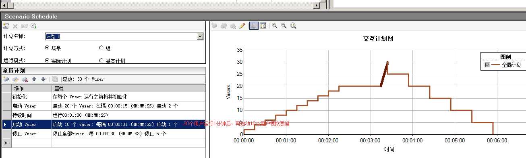526x158 pixels.
Task: Click the right arrow of top horizontal scrollbar
Action: pyautogui.click(x=317, y=5)
